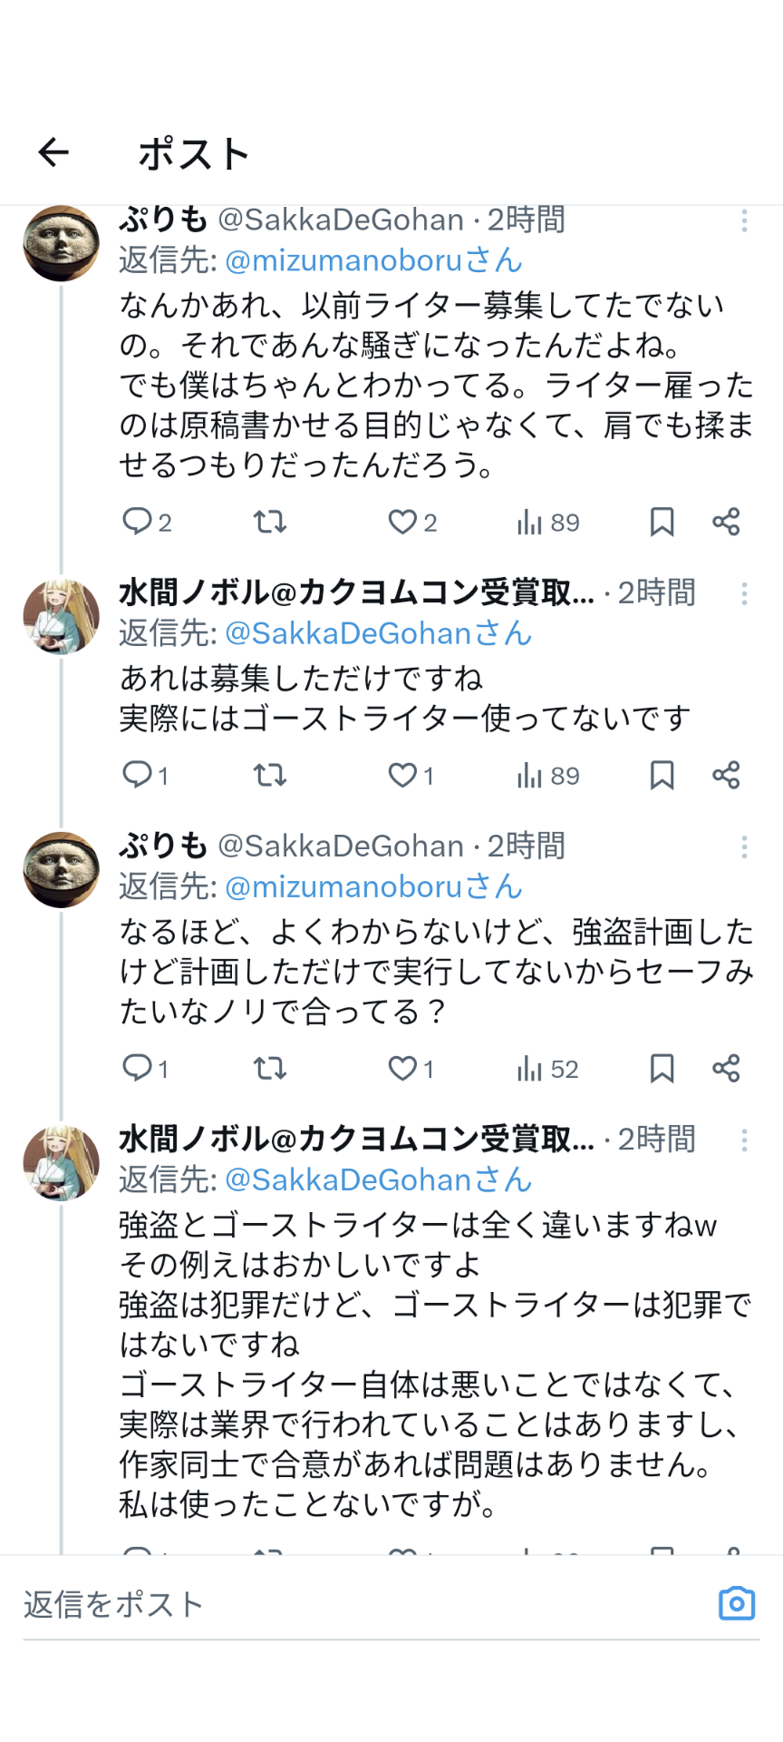Like 水間ノボル's post あれは募集しただけですね
This screenshot has height=1742, width=783.
click(x=401, y=775)
